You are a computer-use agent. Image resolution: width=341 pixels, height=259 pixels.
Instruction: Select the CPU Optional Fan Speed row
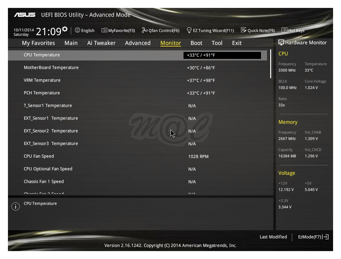point(137,169)
